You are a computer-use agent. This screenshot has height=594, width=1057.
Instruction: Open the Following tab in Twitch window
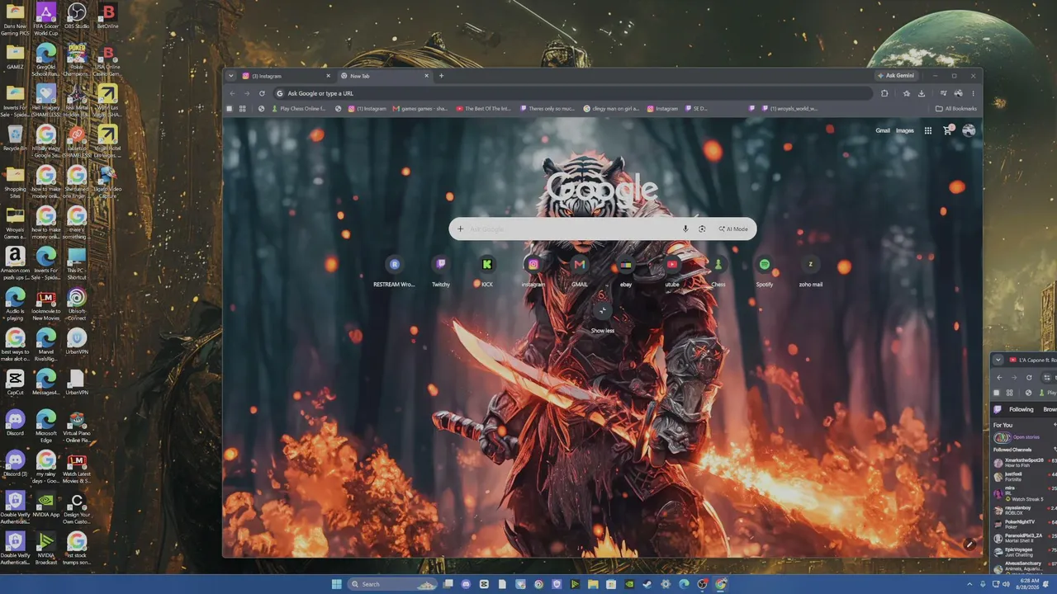(x=1021, y=409)
